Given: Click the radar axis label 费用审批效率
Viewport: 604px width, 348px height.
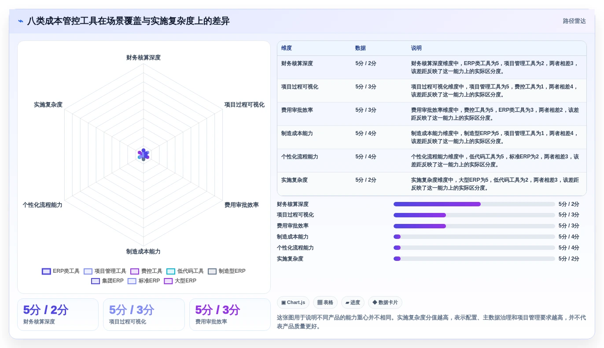Looking at the screenshot, I should (242, 205).
